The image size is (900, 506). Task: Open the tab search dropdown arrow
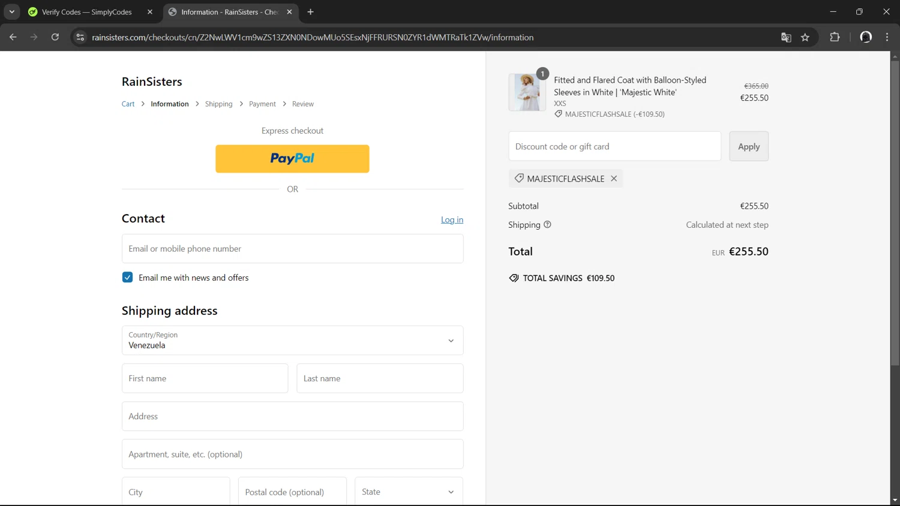12,12
